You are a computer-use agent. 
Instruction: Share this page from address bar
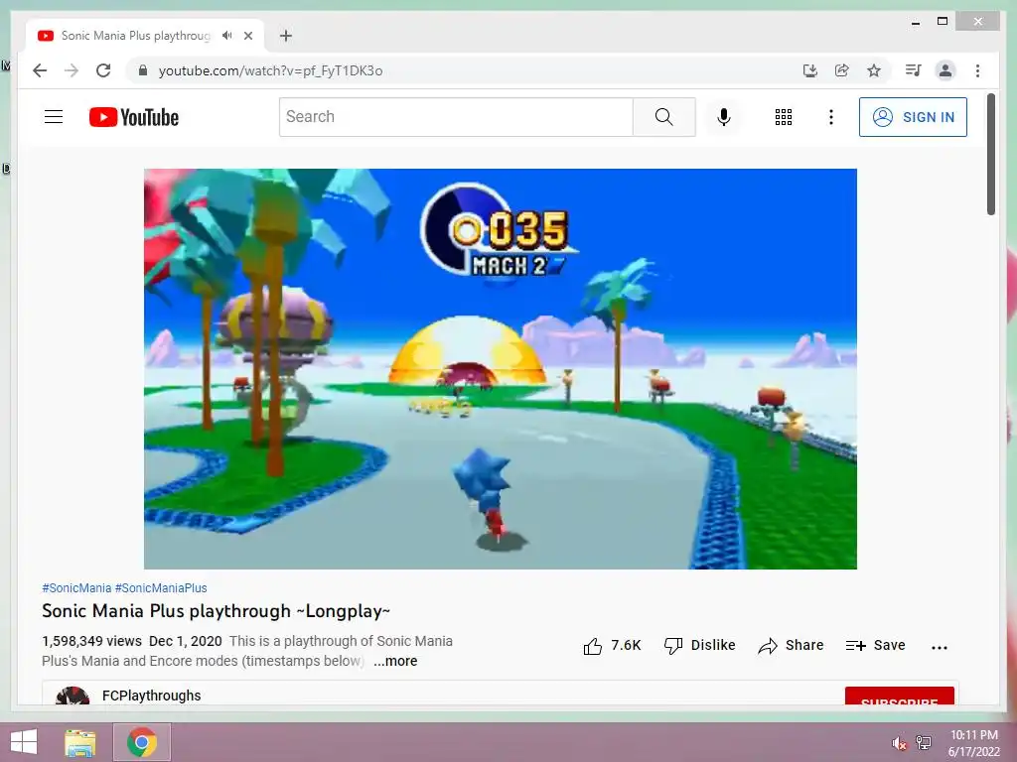842,70
